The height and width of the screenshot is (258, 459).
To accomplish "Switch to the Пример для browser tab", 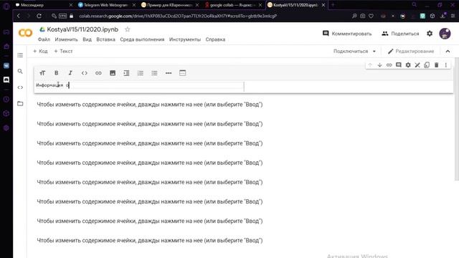I will pos(170,5).
